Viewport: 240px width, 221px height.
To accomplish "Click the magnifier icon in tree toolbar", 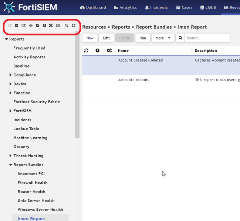I will point(67,25).
